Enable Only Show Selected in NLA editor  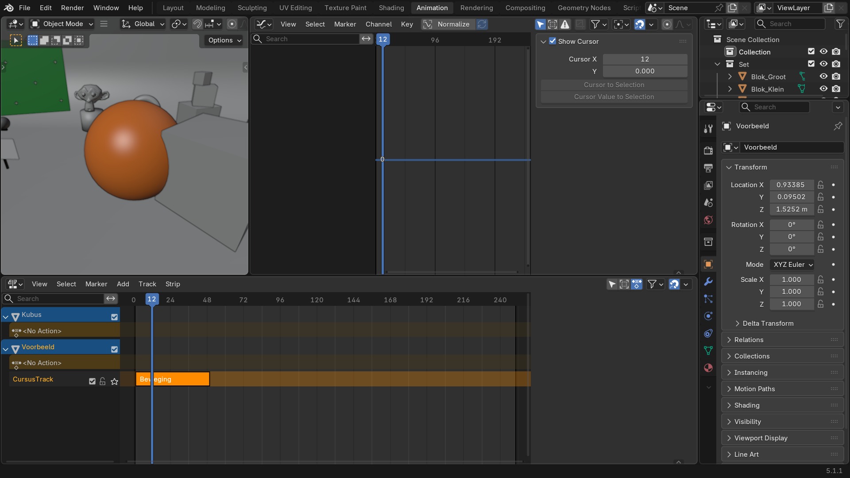[x=612, y=284]
